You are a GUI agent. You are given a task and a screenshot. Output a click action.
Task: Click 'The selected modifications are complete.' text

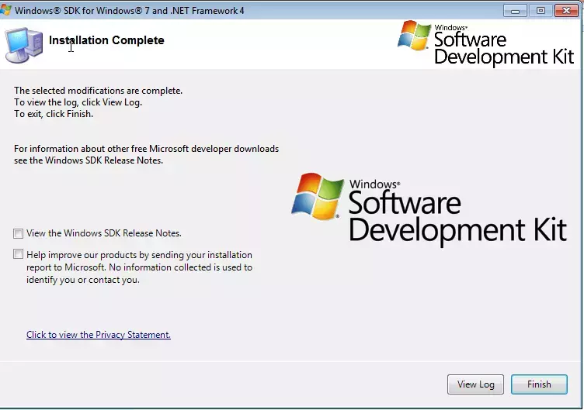click(99, 91)
